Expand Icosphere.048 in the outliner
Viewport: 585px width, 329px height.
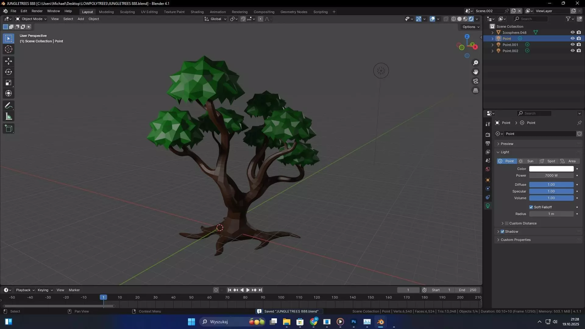(492, 33)
